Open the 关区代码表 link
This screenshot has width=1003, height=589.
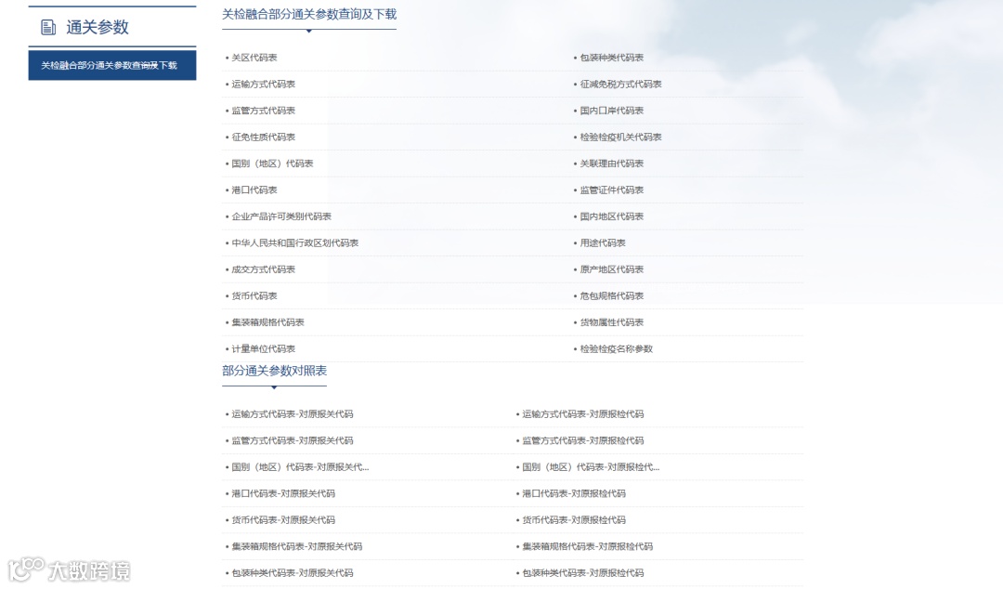tap(254, 58)
